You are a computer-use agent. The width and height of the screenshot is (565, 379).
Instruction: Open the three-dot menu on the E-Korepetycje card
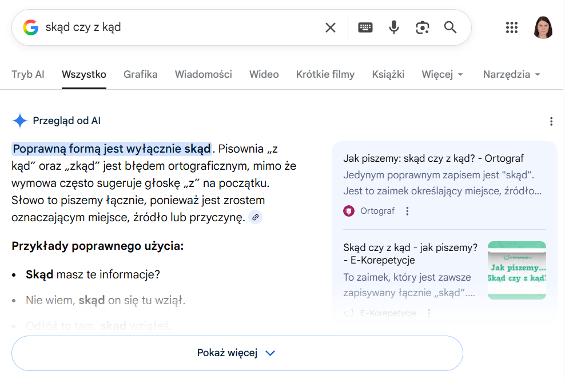(428, 313)
